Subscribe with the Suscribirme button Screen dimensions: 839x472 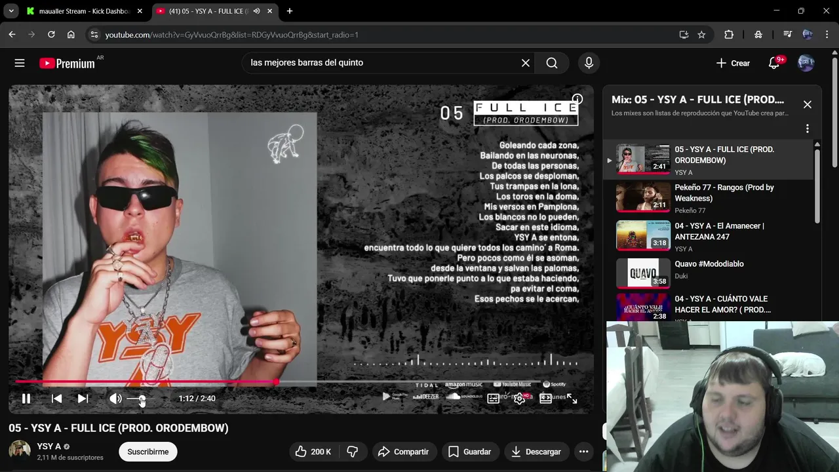point(148,452)
